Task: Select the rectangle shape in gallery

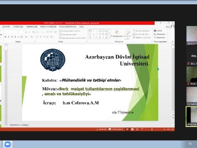Action: pos(100,31)
